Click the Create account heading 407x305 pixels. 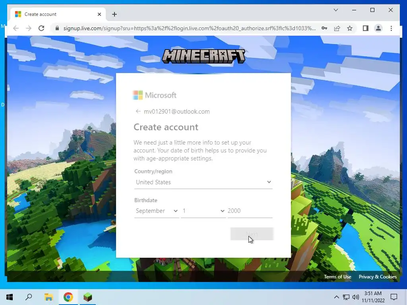click(x=166, y=127)
